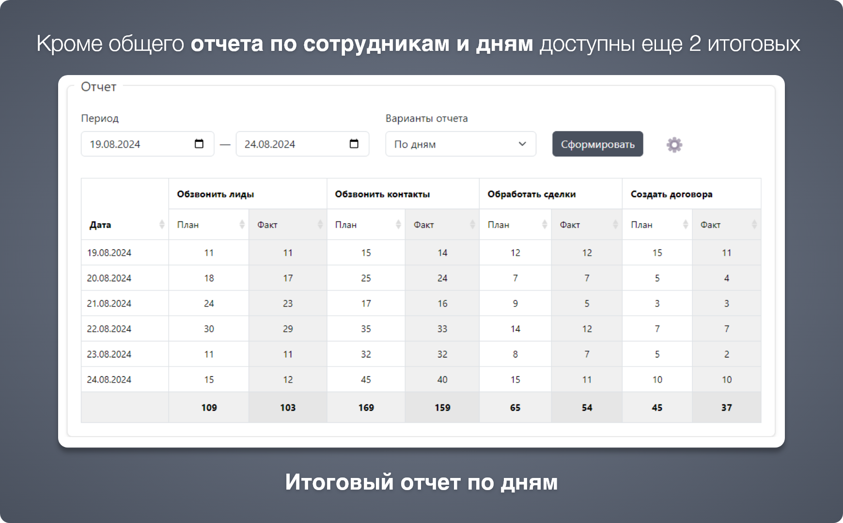This screenshot has width=843, height=523.
Task: Click the total 103 in the summary row
Action: 288,407
